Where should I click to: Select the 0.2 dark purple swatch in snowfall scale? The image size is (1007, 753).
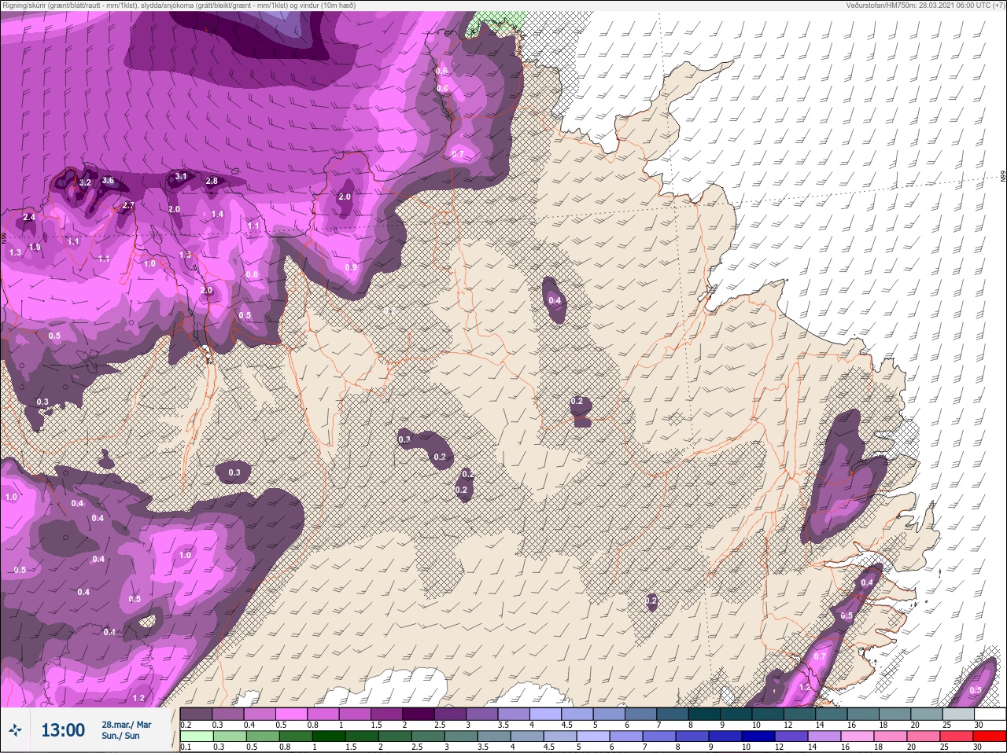click(196, 714)
